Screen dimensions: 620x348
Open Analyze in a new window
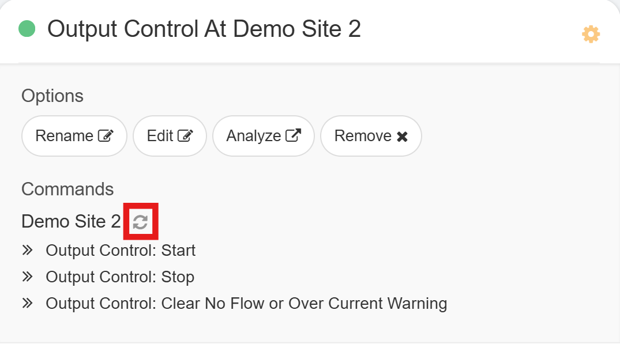(263, 136)
